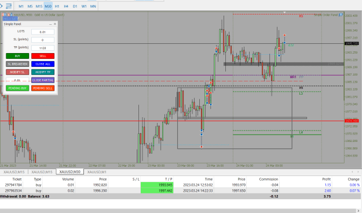This screenshot has height=213, width=362.
Task: Switch chart to MN timeframe
Action: coord(93,6)
